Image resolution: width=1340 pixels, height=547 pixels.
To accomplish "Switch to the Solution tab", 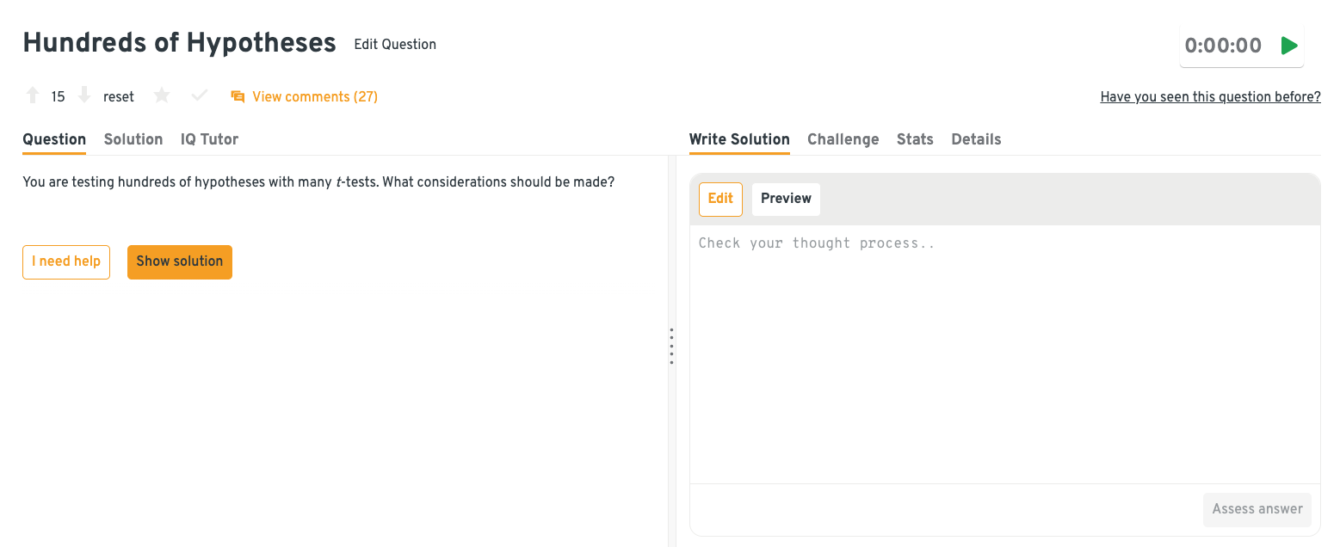I will [133, 139].
